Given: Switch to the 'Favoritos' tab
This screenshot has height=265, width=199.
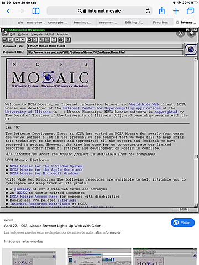Looking at the screenshot, I should tap(160, 22).
